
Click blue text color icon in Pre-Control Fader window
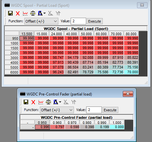[56, 102]
